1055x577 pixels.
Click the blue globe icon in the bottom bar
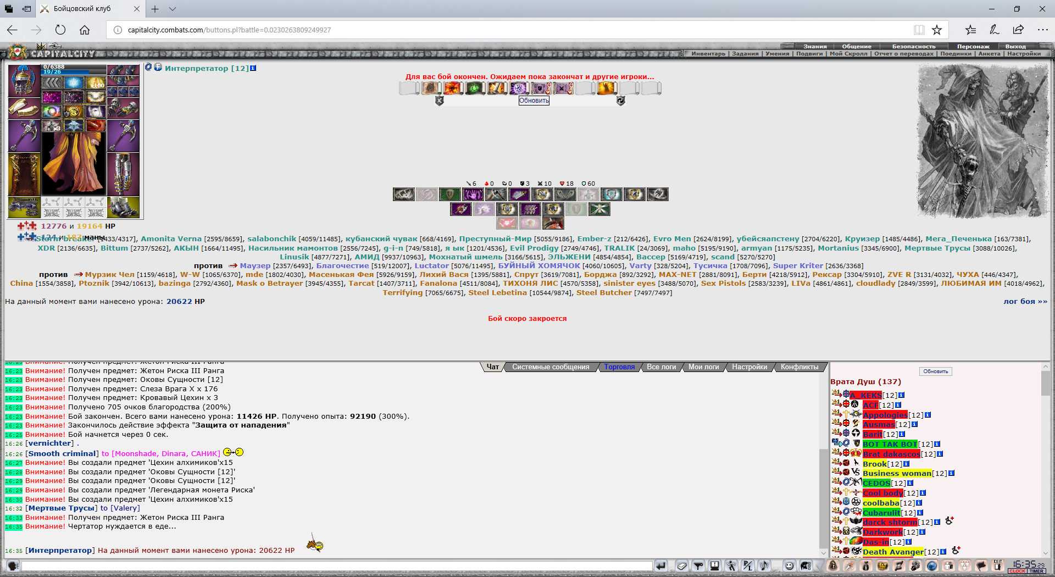pos(932,566)
